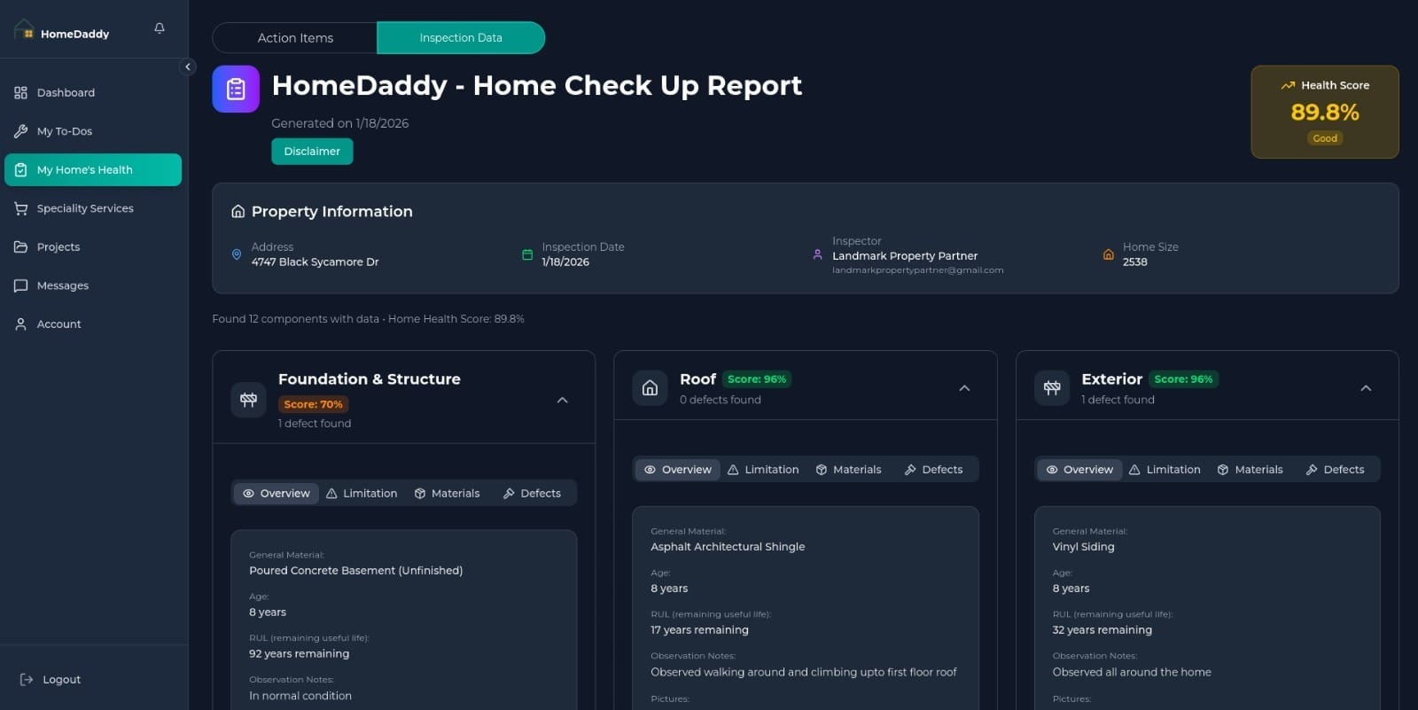Screen dimensions: 1418x710
Task: Click the address location pin icon
Action: click(x=237, y=254)
